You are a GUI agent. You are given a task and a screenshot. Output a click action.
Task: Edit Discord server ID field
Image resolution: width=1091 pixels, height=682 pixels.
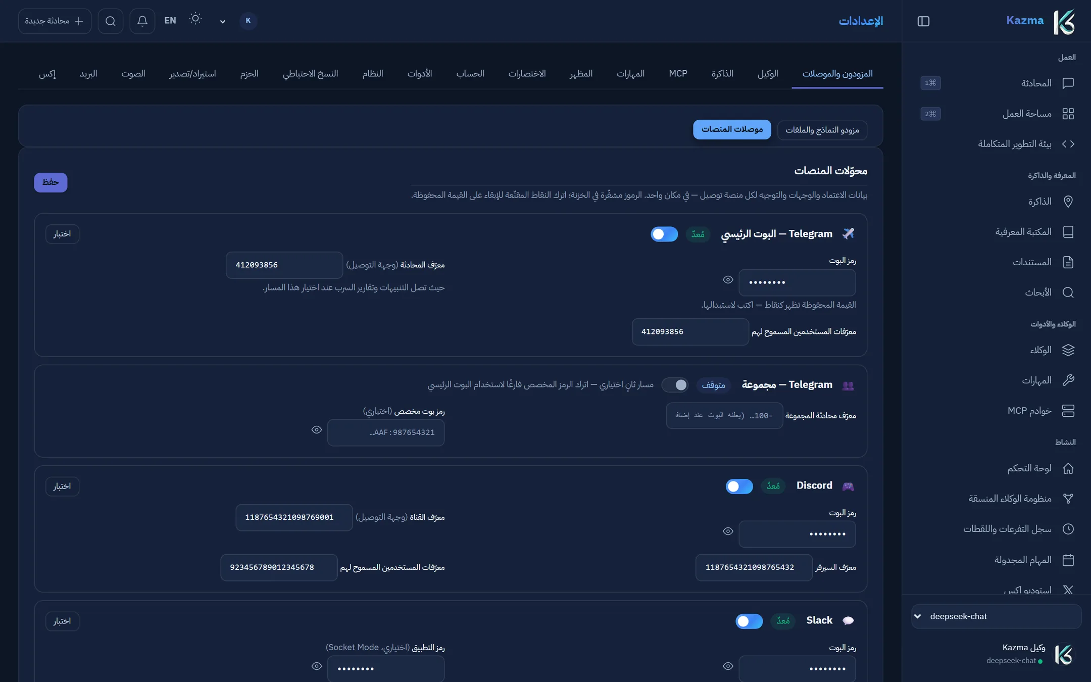[x=754, y=567]
